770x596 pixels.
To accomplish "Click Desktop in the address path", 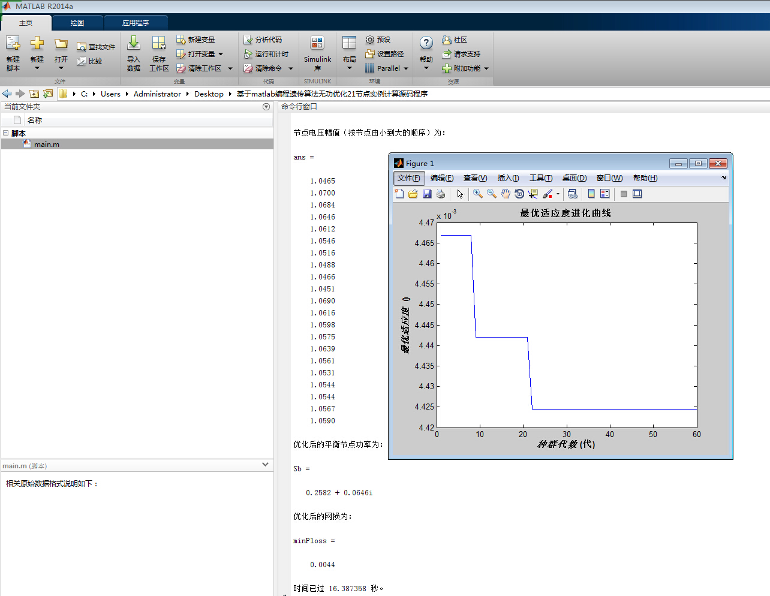I will tap(209, 94).
